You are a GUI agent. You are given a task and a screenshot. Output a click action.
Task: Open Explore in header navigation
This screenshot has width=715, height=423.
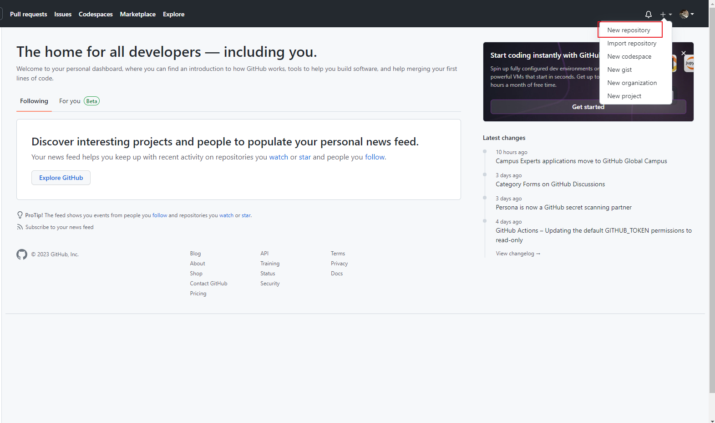(x=173, y=14)
